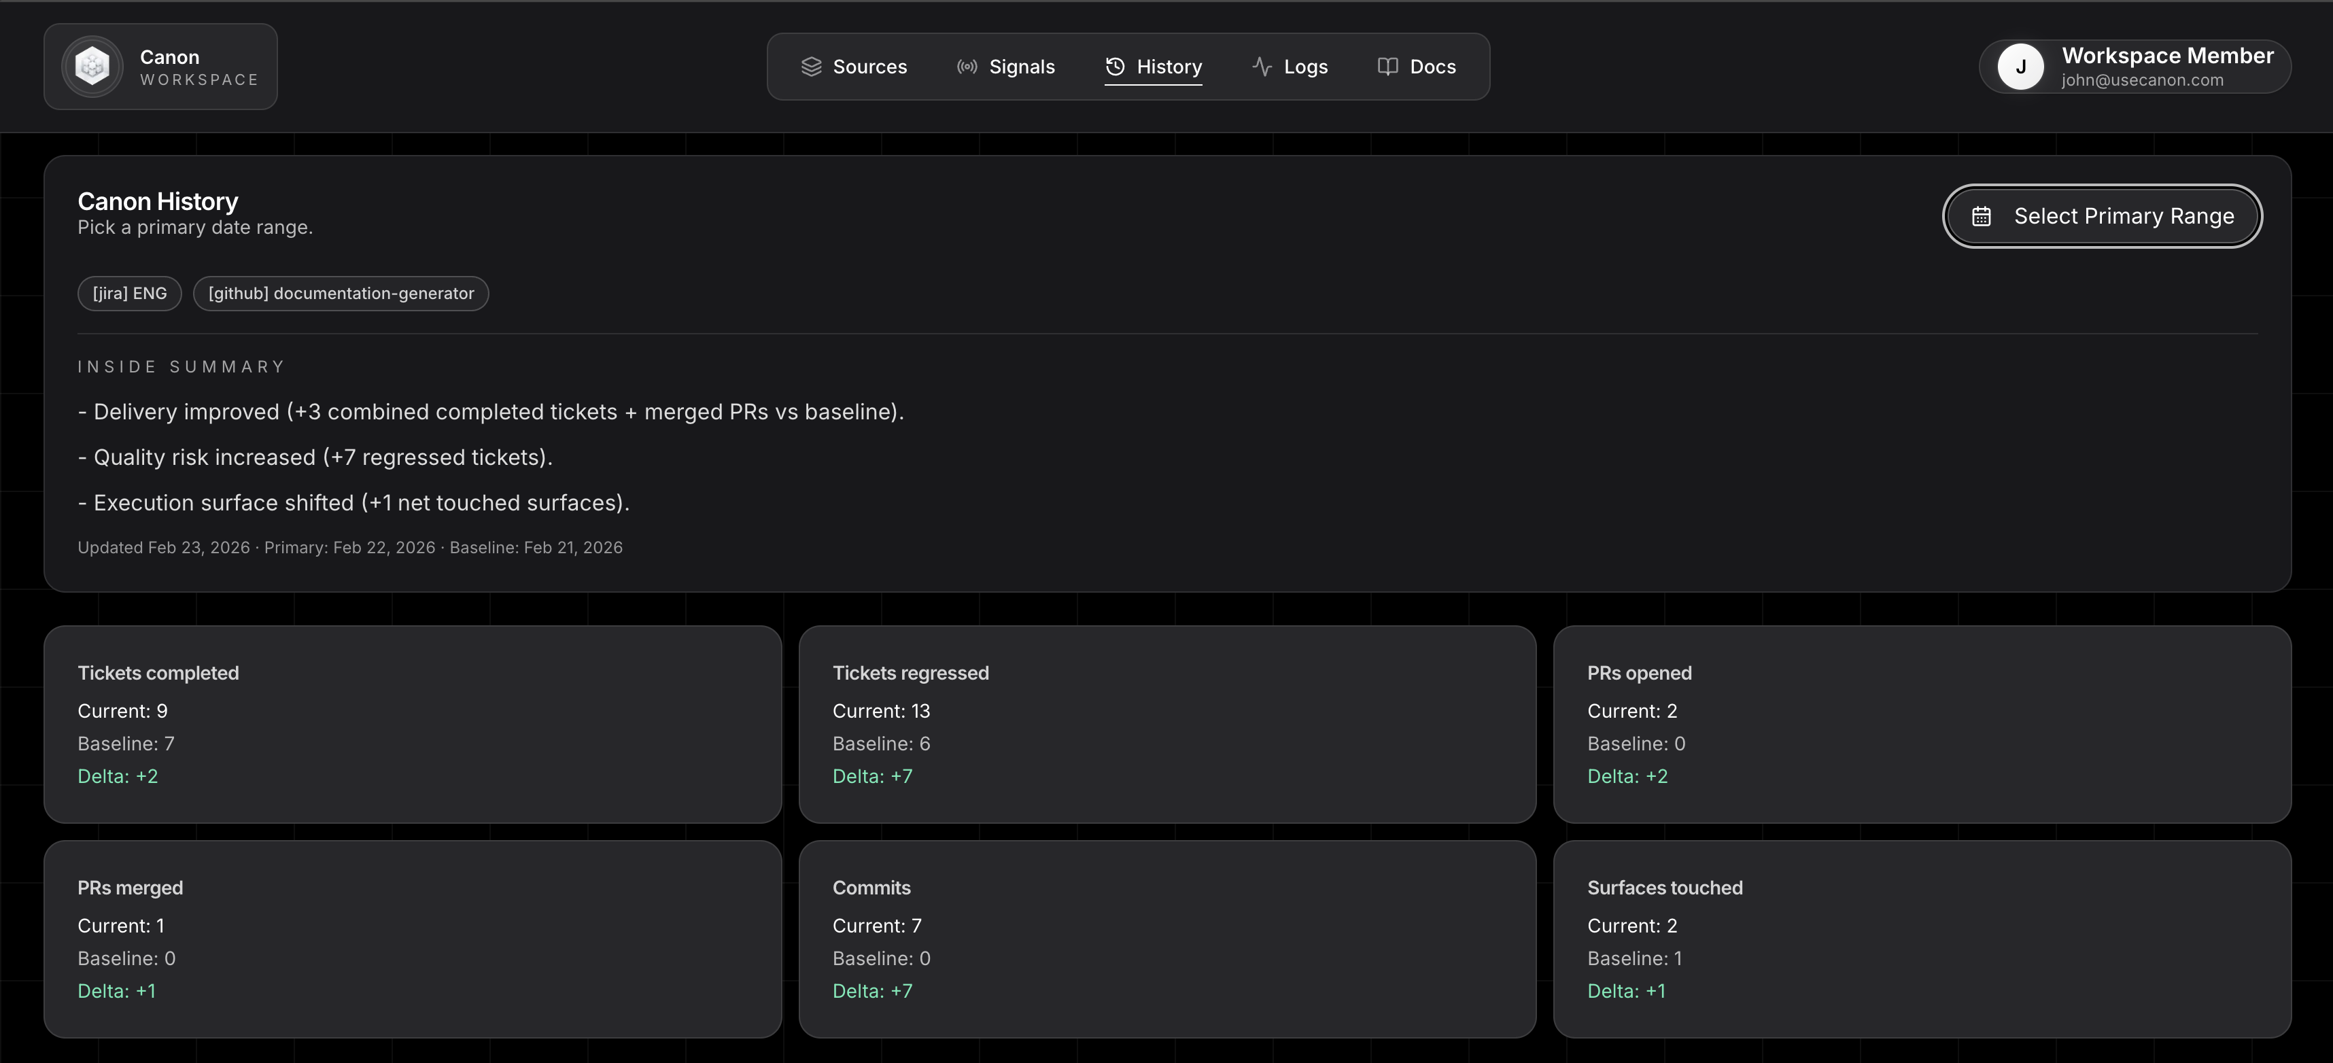Click the J user avatar
This screenshot has width=2333, height=1063.
tap(2020, 67)
